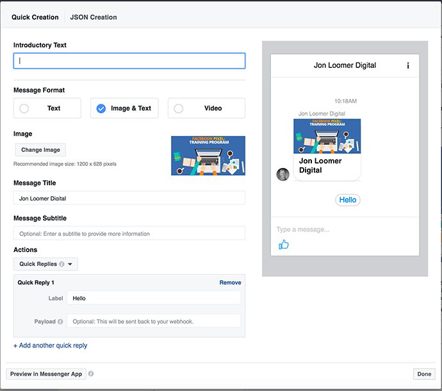Remove Quick Reply 1
This screenshot has height=391, width=442.
coord(230,283)
